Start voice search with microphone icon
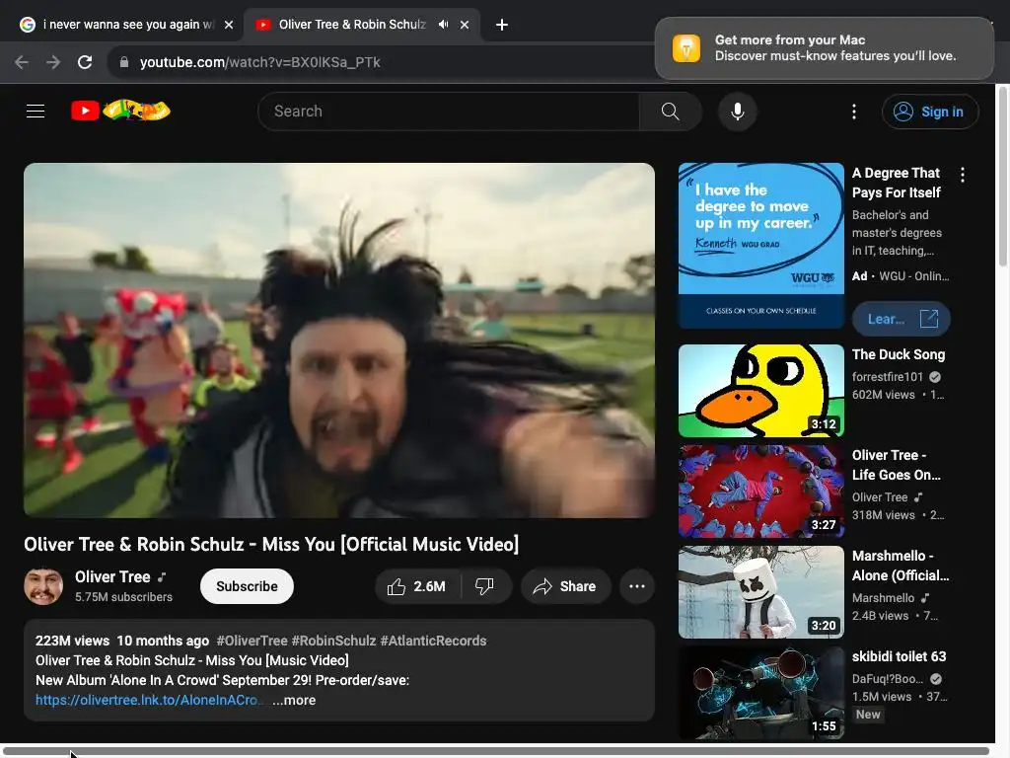The image size is (1010, 758). [x=738, y=112]
